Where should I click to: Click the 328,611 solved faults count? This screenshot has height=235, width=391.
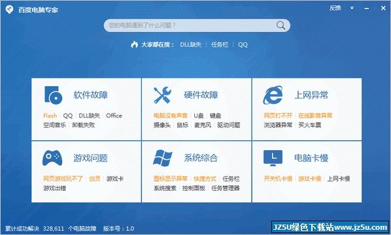click(54, 228)
